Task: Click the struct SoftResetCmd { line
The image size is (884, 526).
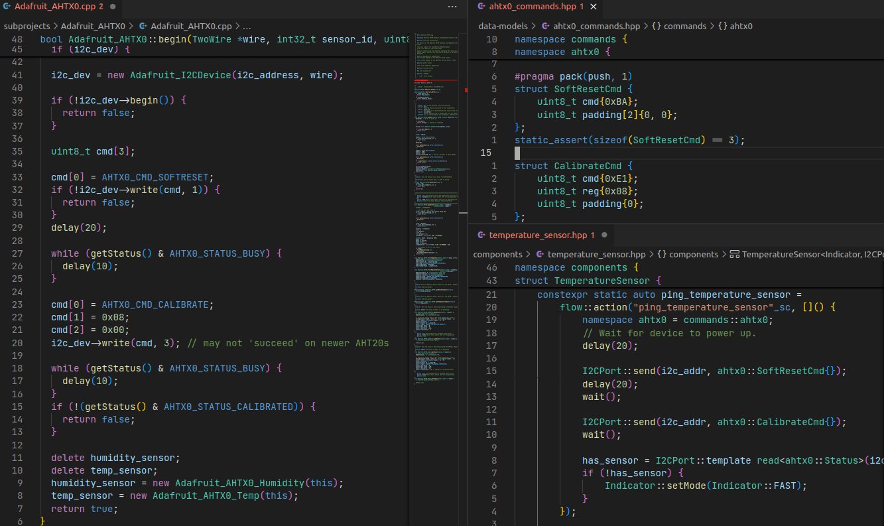Action: pos(574,89)
